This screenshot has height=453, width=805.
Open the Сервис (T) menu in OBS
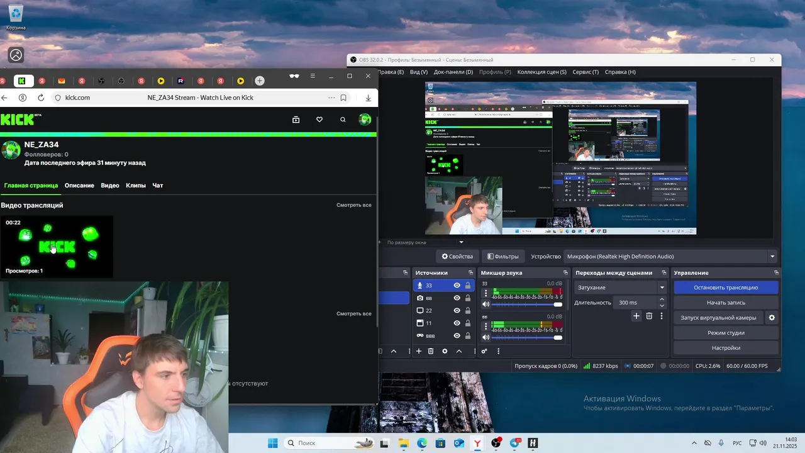pos(586,72)
